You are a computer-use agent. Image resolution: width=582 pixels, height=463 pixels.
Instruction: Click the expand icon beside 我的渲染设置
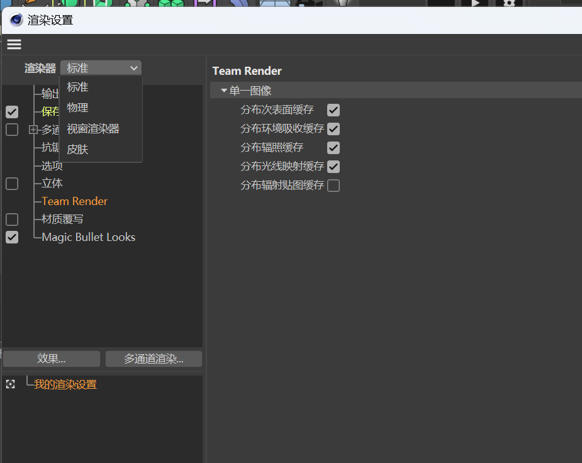(9, 384)
